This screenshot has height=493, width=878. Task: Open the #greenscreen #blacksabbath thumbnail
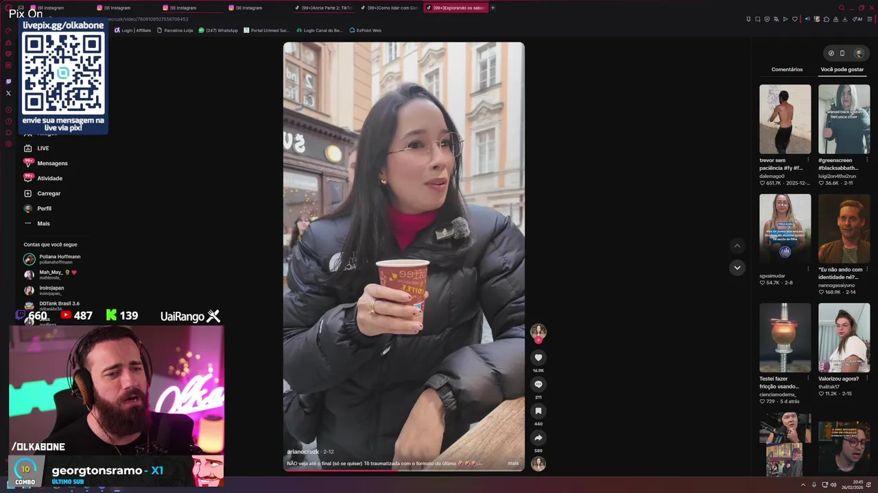click(844, 119)
